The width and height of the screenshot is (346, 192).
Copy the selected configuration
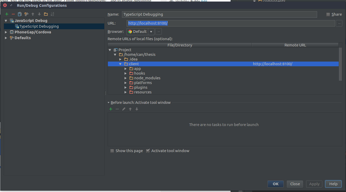click(20, 14)
